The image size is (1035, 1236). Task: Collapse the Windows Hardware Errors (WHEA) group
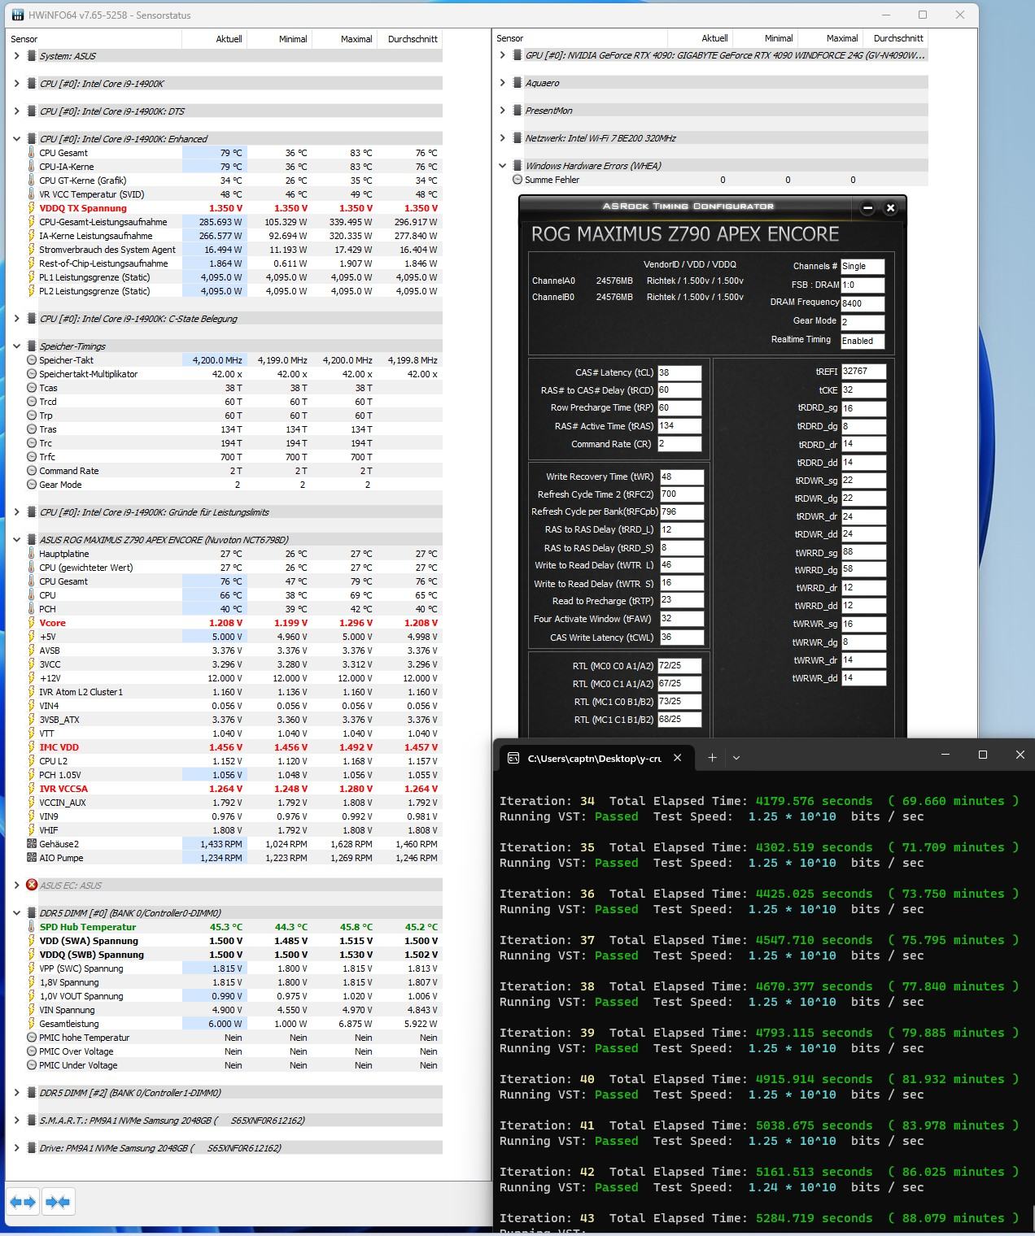point(502,166)
